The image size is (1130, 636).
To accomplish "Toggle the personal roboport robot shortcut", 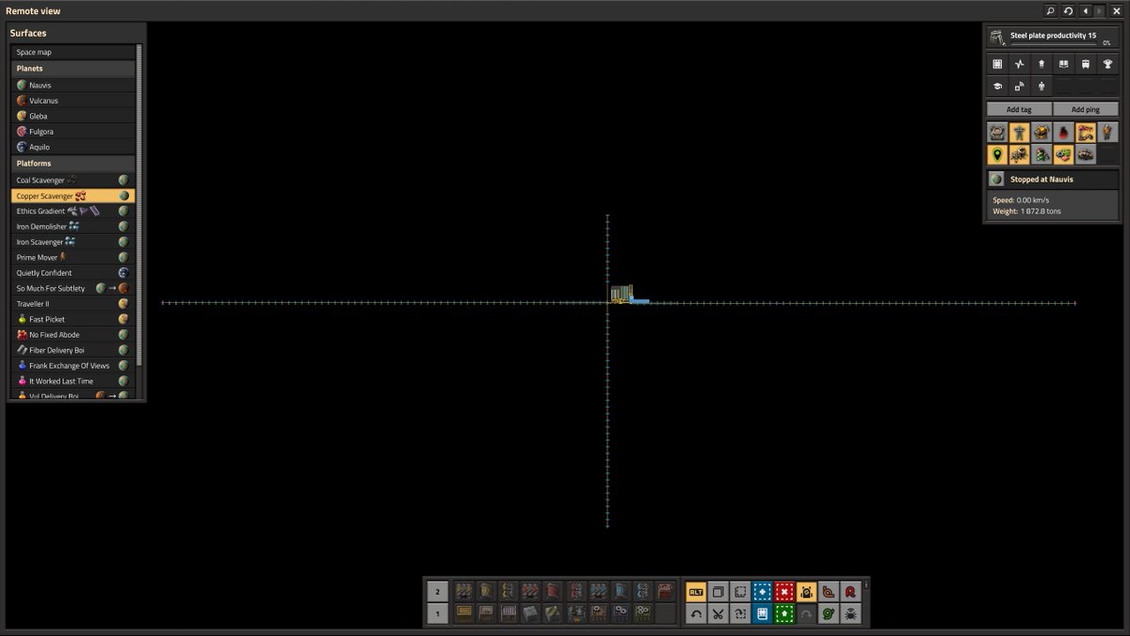I will (x=807, y=592).
